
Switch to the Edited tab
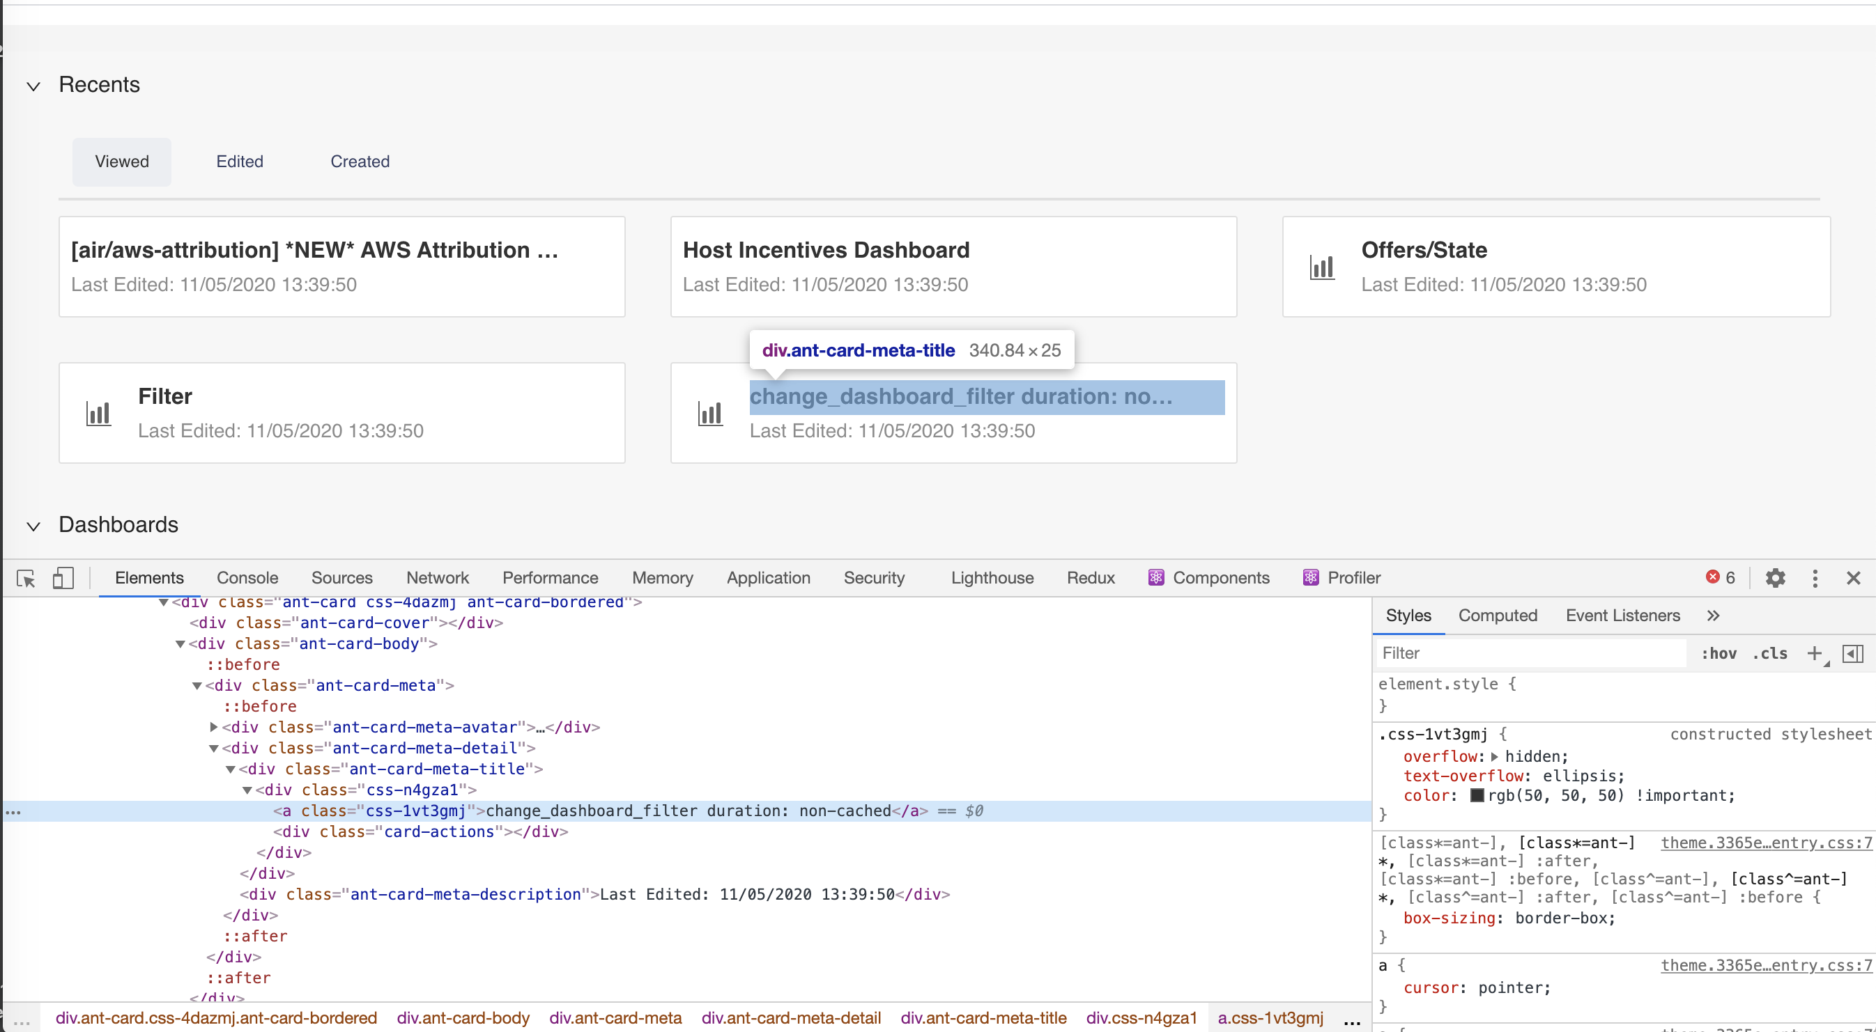click(x=240, y=162)
